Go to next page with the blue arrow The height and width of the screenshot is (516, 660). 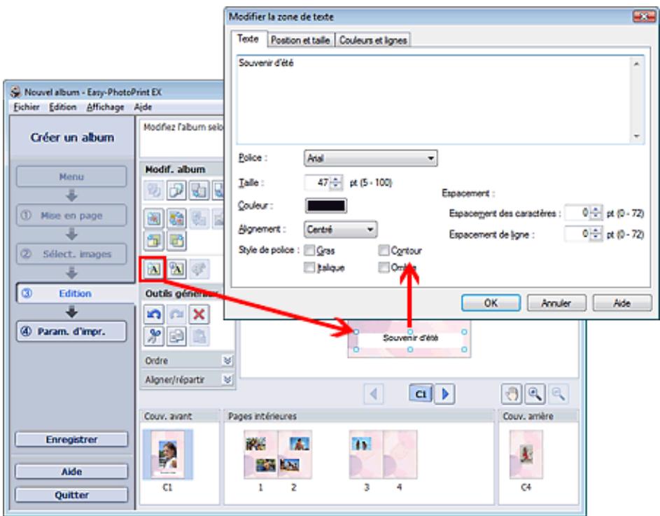(x=445, y=394)
